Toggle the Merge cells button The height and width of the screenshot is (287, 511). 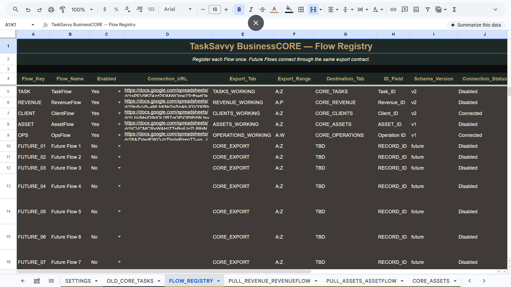pyautogui.click(x=313, y=10)
